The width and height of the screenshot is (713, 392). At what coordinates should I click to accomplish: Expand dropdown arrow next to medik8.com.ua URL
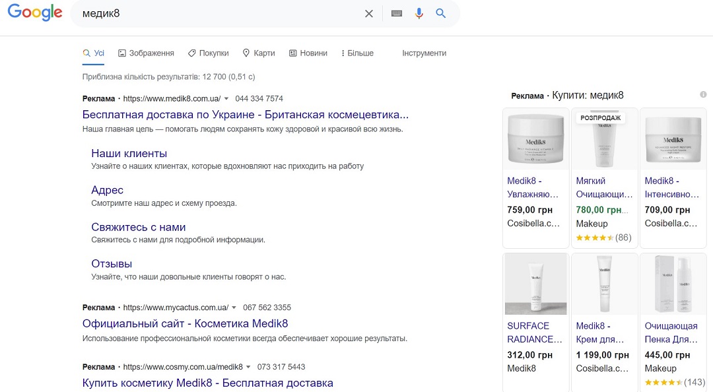pos(226,99)
